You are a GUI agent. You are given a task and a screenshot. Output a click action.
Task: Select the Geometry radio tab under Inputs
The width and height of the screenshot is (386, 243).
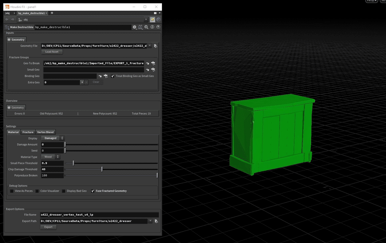coord(16,40)
